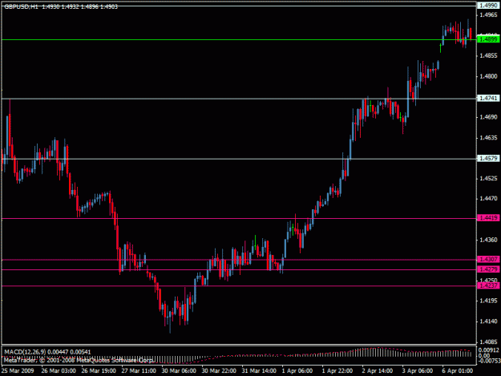The image size is (501, 376).
Task: Select the pink 1.4237 level label
Action: click(488, 285)
